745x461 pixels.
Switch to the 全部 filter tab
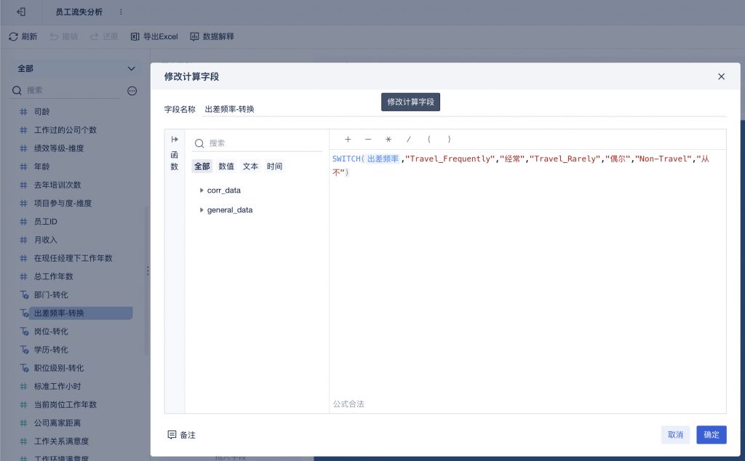[x=202, y=167]
